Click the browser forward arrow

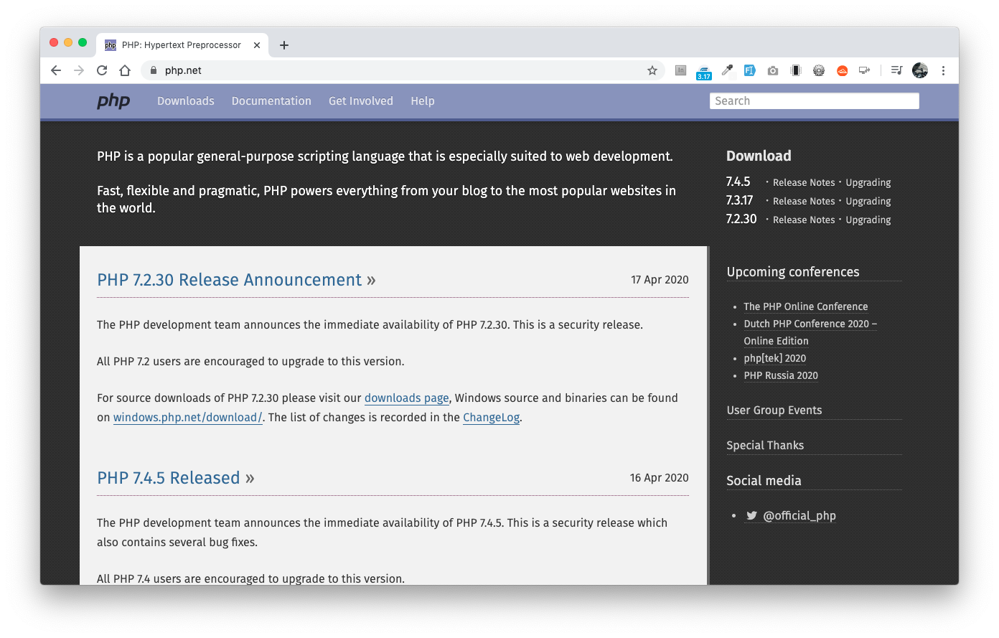point(79,70)
